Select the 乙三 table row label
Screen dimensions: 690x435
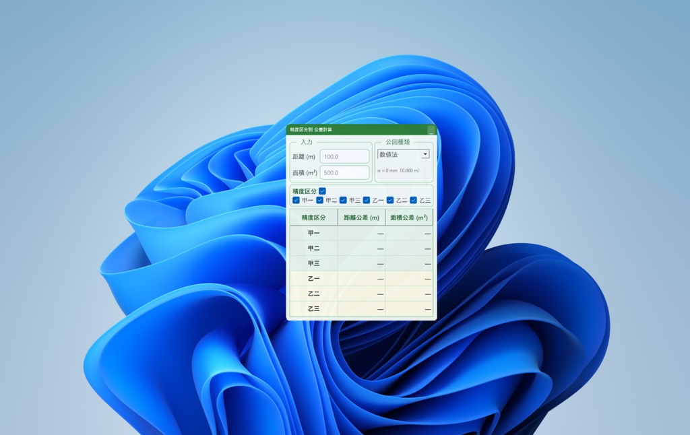click(314, 309)
